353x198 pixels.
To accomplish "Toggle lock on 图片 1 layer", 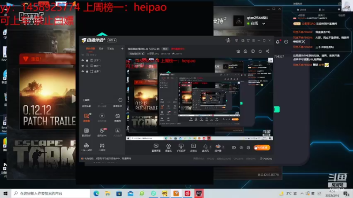I will (x=87, y=66).
